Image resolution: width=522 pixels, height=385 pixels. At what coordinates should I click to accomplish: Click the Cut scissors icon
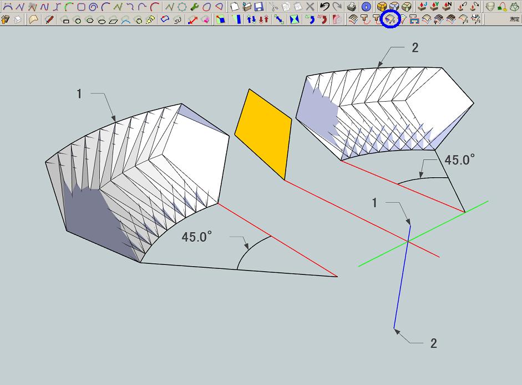(x=273, y=6)
